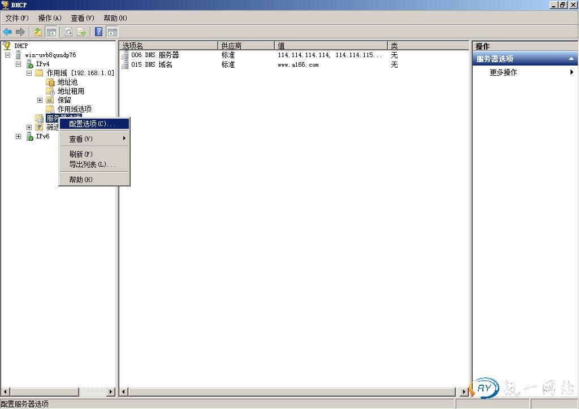
Task: Expand the 保留 tree node
Action: click(x=40, y=100)
